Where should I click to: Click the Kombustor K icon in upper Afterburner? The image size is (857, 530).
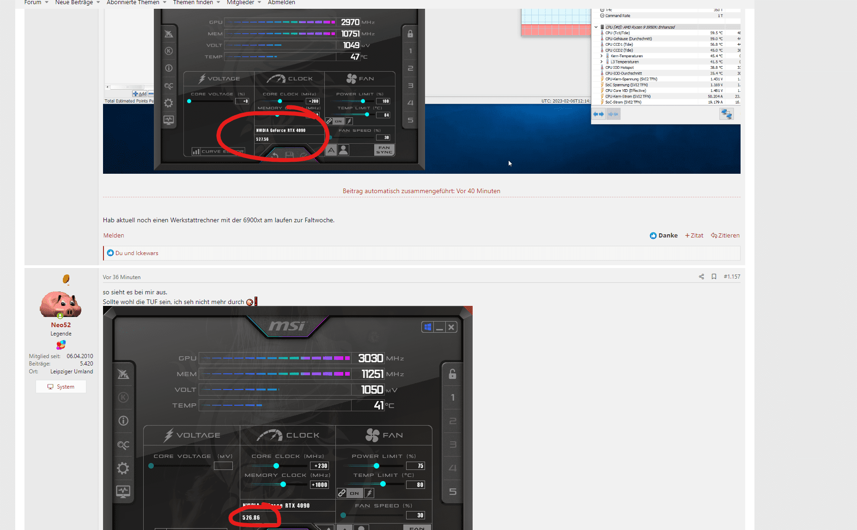169,51
